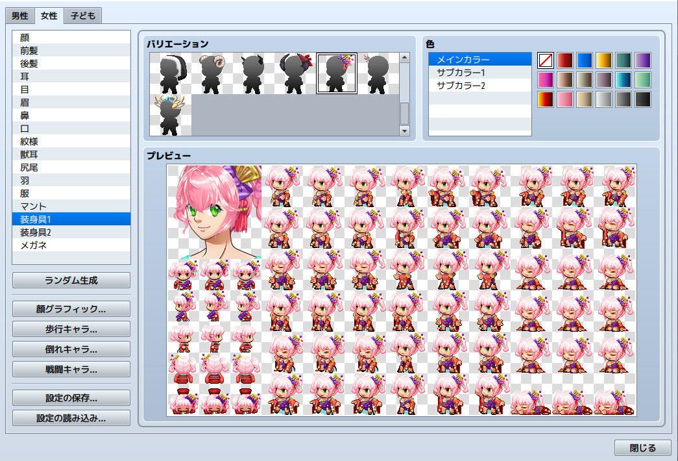The image size is (678, 461).
Task: Open the 子ども character tab
Action: [x=84, y=15]
